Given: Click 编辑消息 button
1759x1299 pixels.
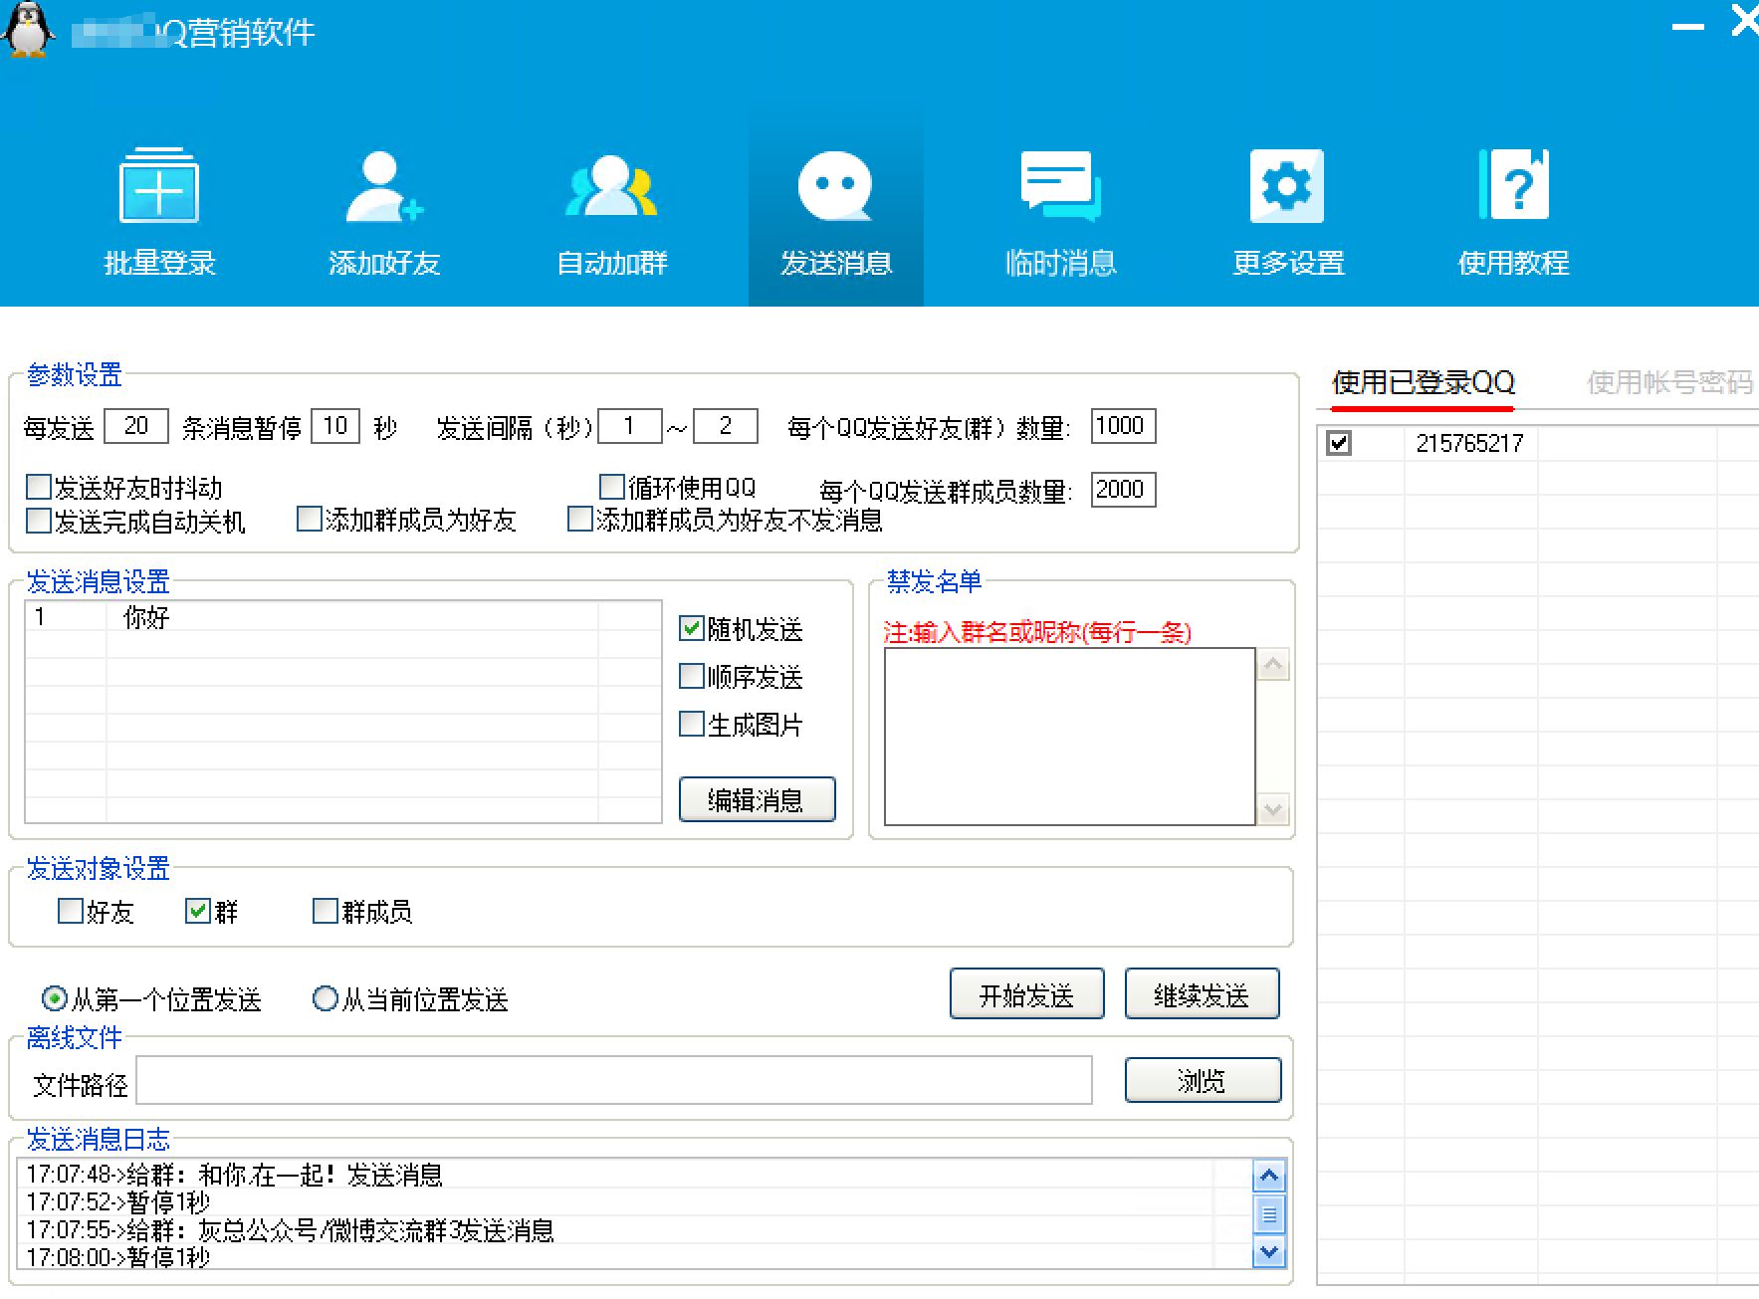Looking at the screenshot, I should click(x=757, y=799).
